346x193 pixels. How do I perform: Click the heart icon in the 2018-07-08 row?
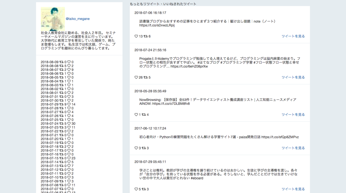[69, 185]
